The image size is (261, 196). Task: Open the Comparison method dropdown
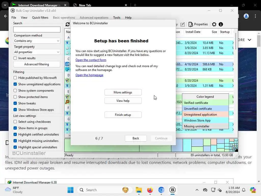coord(37,41)
